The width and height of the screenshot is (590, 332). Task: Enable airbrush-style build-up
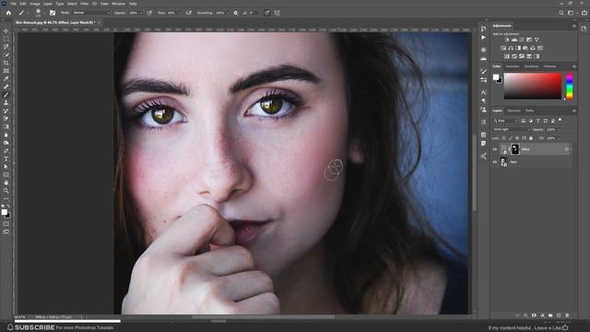(x=188, y=13)
